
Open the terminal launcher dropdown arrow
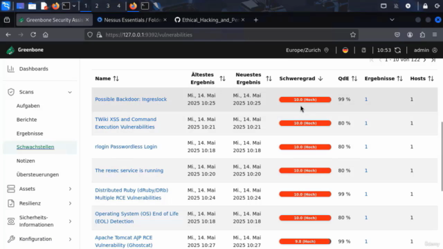[x=74, y=6]
